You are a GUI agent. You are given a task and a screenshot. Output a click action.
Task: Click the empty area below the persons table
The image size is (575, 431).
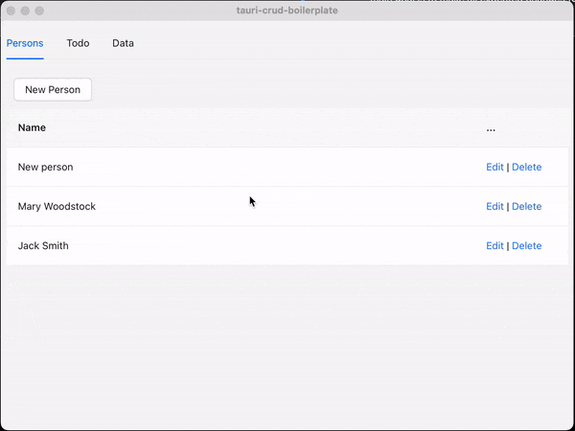(x=287, y=345)
